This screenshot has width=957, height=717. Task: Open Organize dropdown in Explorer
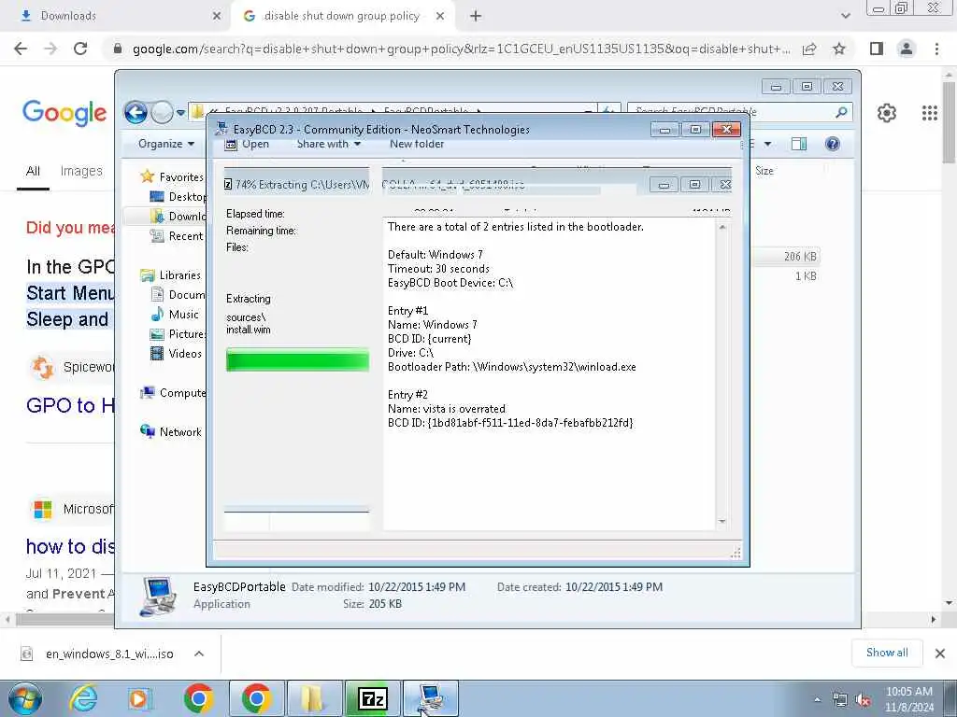coord(166,144)
